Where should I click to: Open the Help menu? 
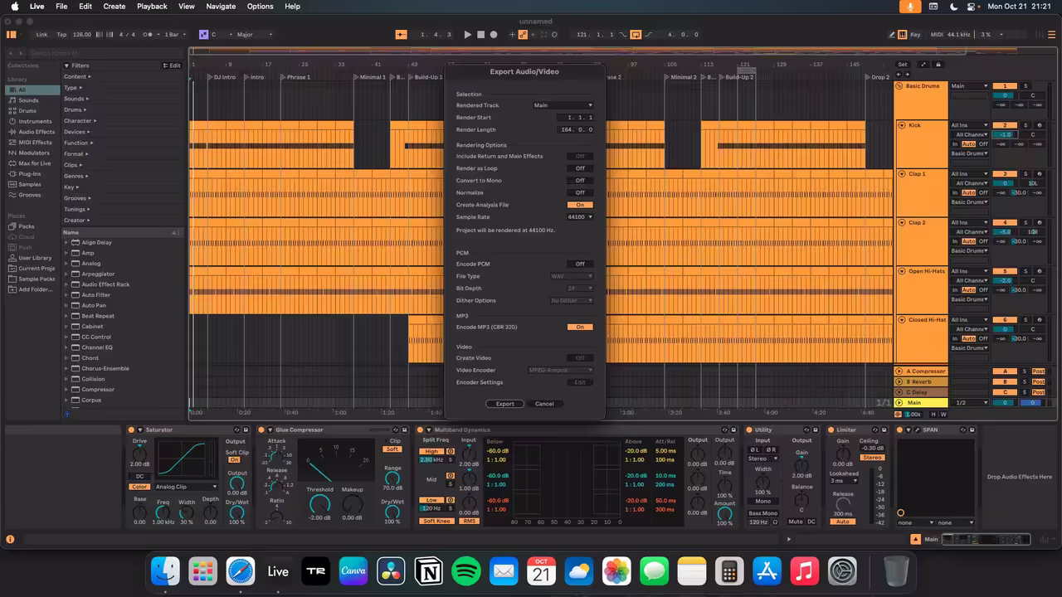pyautogui.click(x=292, y=6)
